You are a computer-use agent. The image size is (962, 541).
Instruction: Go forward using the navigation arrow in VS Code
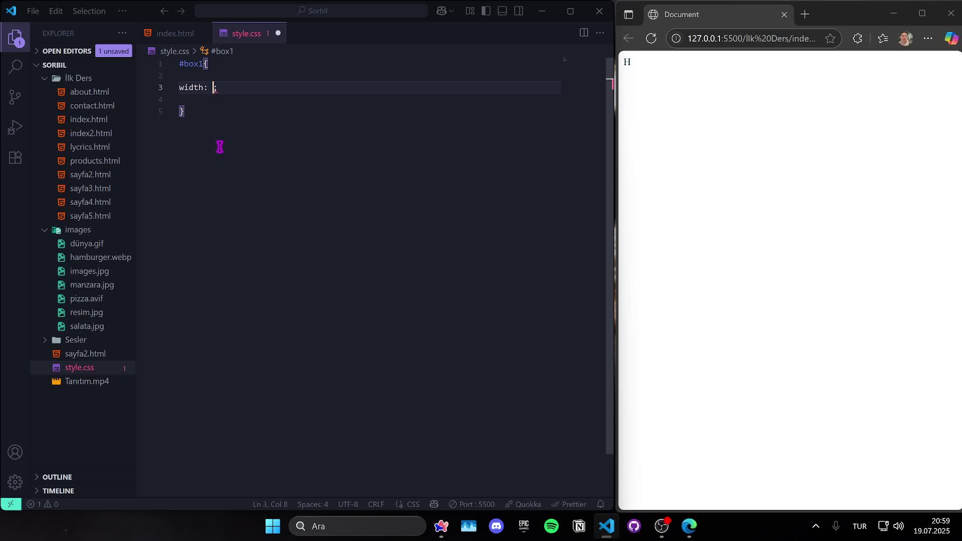click(x=181, y=11)
